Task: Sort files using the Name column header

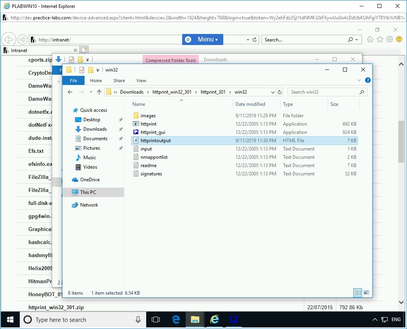Action: [x=139, y=104]
